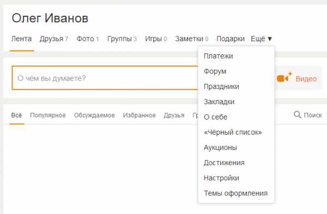Collapse the Ещё dropdown arrow

pos(270,39)
